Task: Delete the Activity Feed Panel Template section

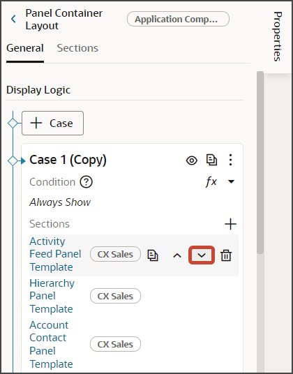Action: pos(226,255)
